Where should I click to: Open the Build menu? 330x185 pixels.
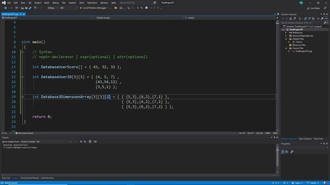pyautogui.click(x=47, y=3)
